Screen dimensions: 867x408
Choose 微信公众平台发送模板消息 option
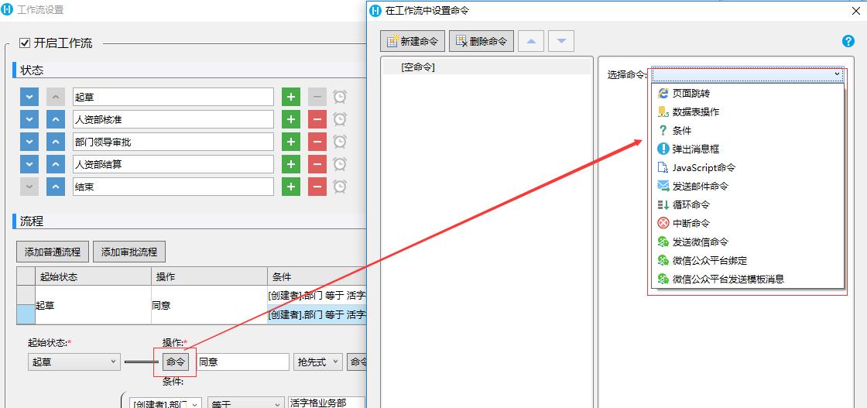point(746,279)
